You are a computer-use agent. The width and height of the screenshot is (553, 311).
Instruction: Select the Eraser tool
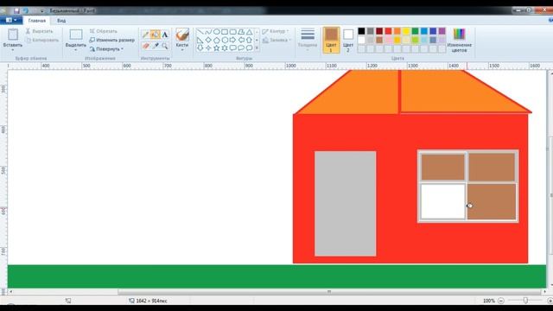click(145, 46)
